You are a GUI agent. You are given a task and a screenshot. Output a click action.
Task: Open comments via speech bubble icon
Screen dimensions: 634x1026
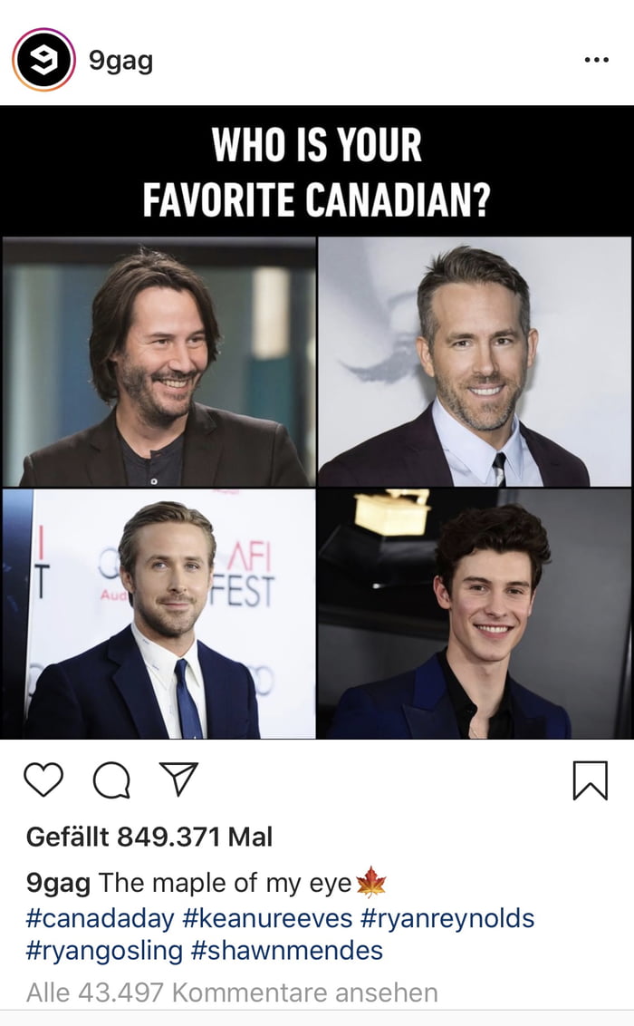click(111, 780)
